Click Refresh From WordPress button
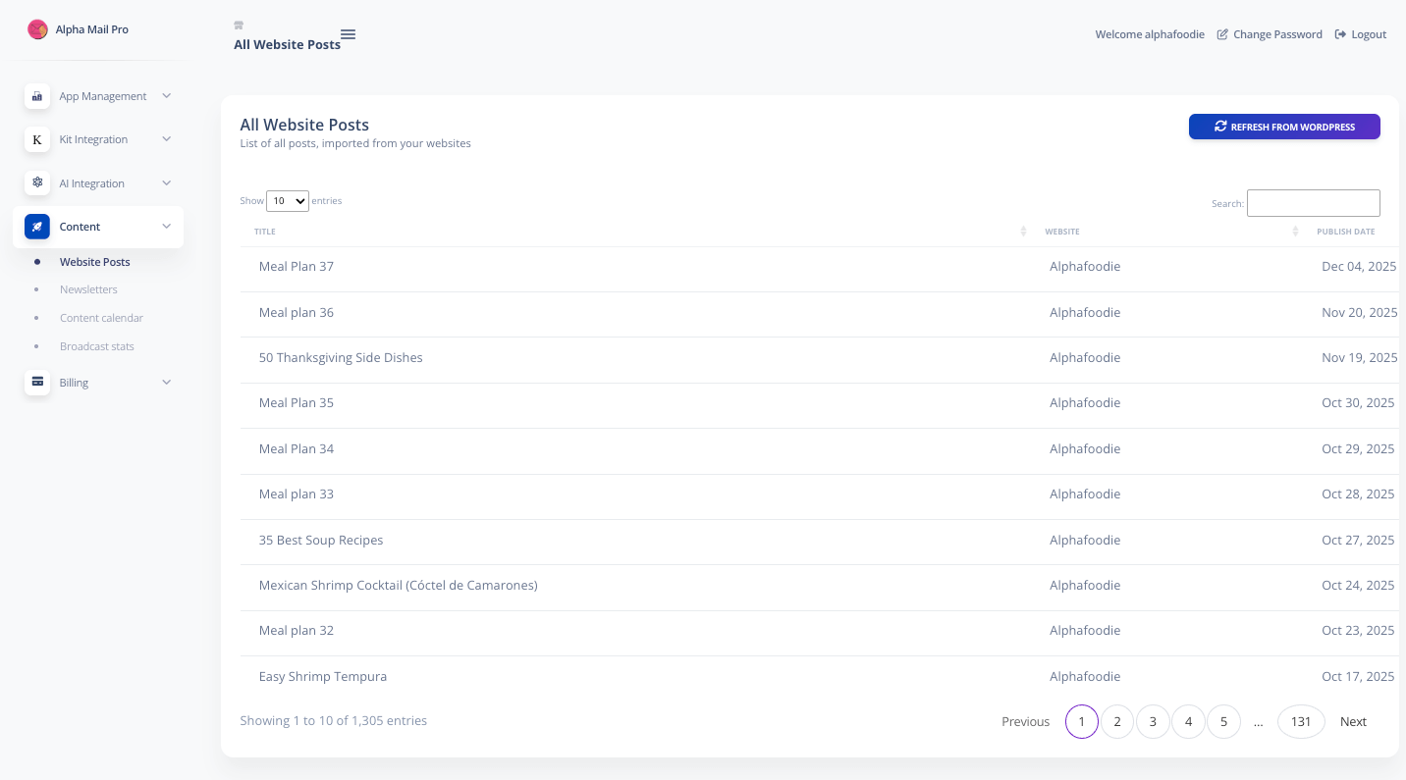 [1284, 127]
